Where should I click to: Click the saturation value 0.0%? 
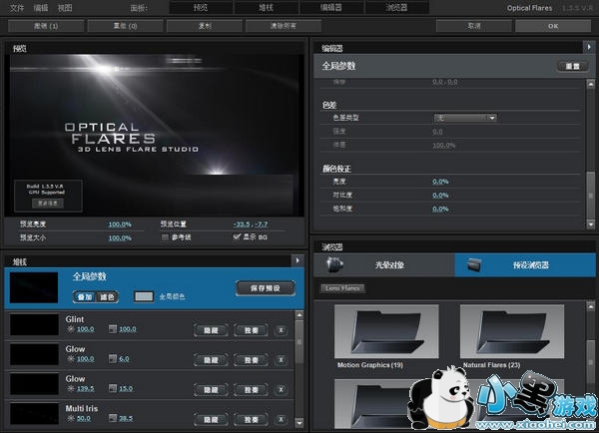click(440, 209)
